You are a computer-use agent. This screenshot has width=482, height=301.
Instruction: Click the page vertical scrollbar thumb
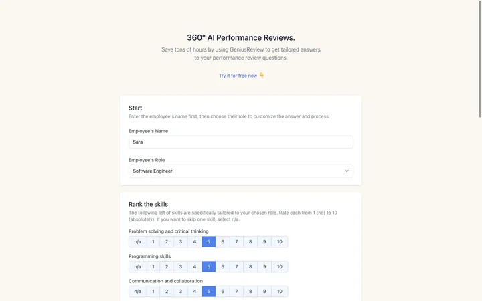tap(480, 59)
